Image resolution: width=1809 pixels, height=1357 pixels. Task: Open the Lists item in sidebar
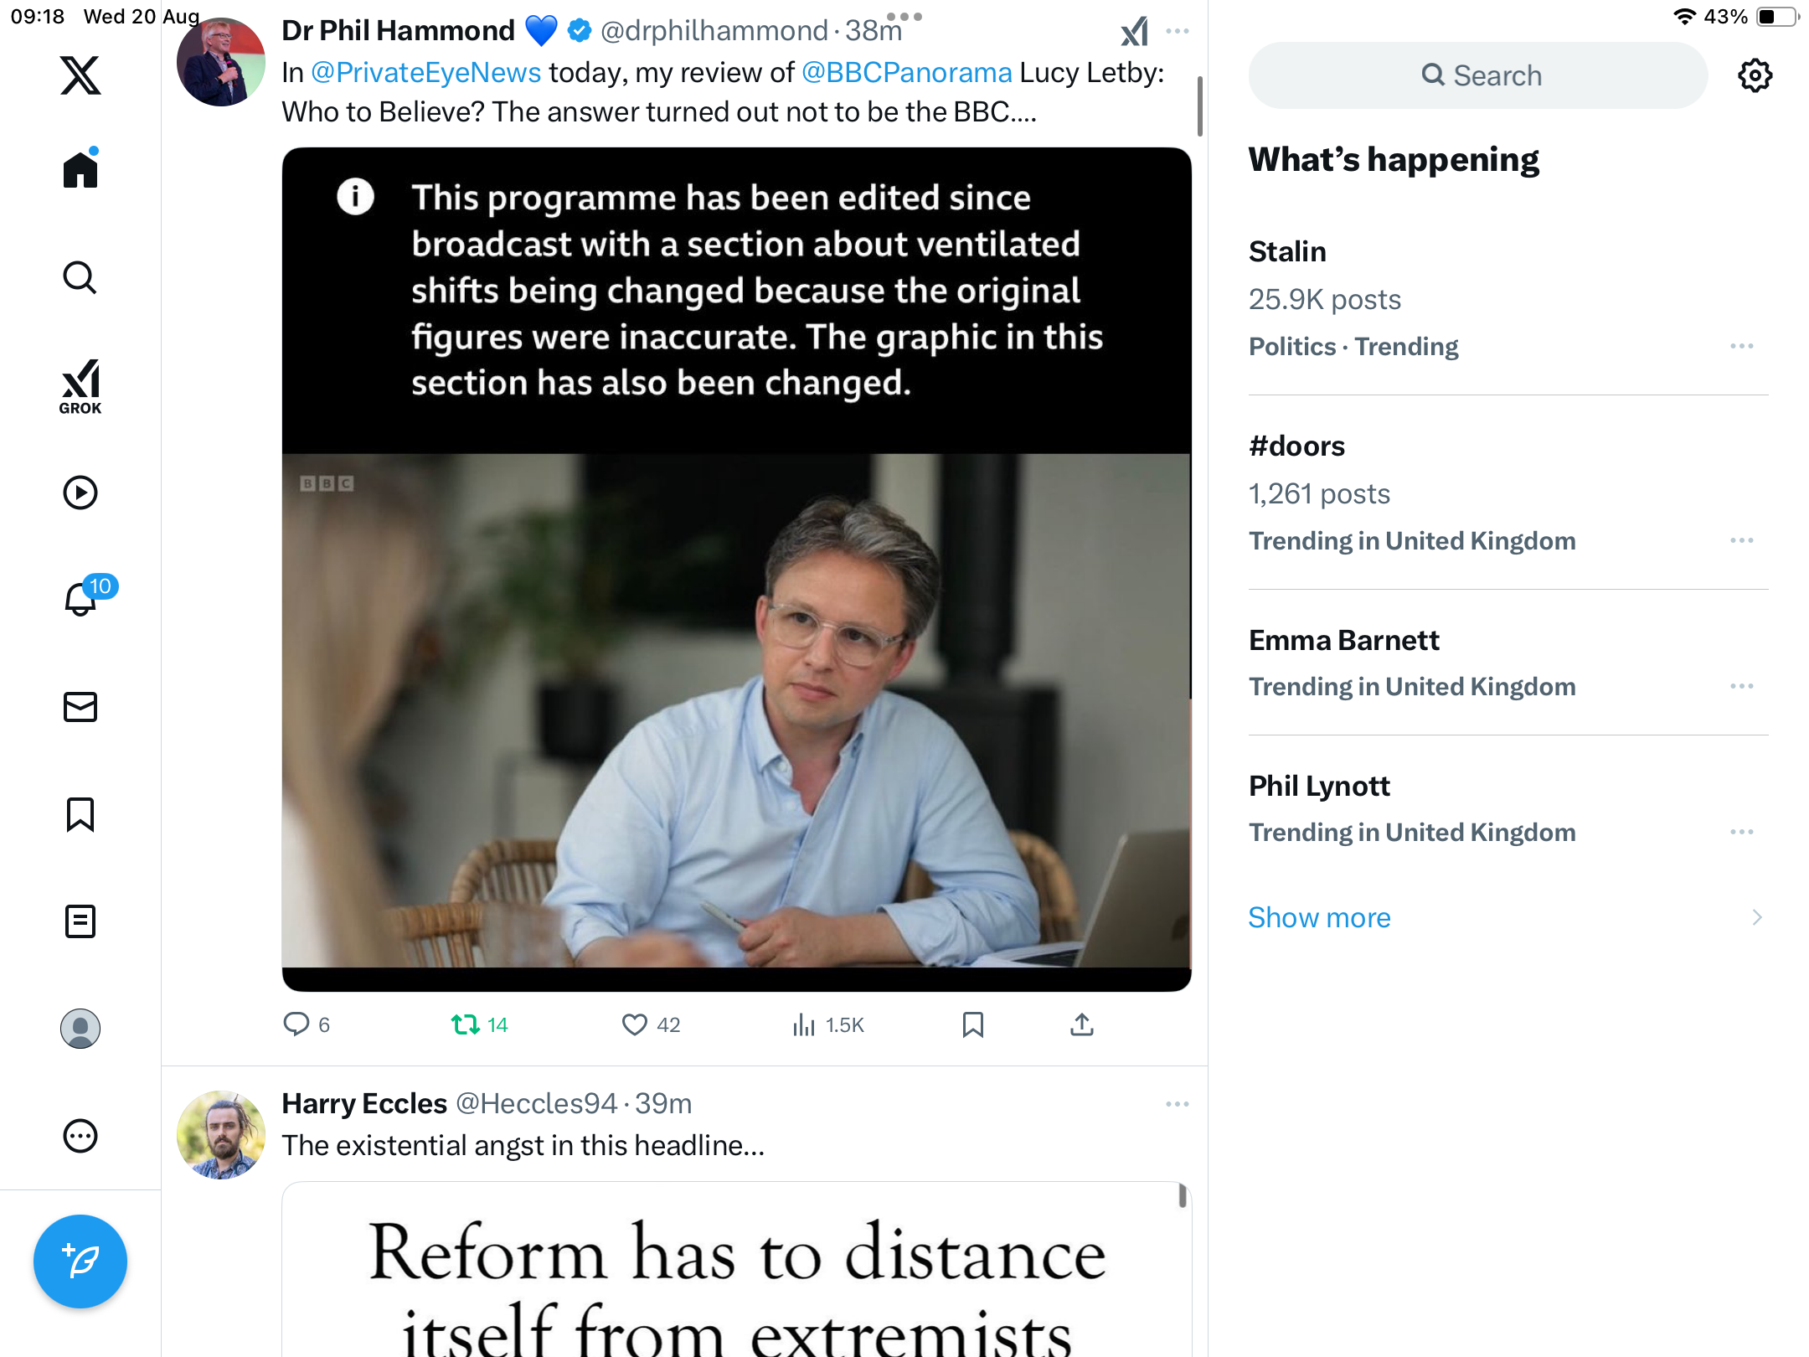[x=80, y=921]
